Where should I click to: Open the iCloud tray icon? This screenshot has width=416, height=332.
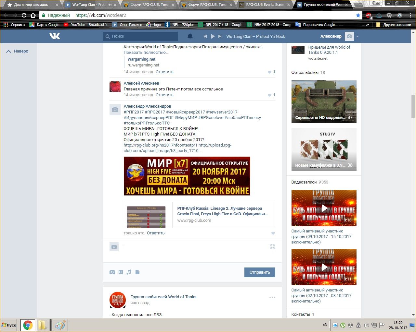pos(335,325)
